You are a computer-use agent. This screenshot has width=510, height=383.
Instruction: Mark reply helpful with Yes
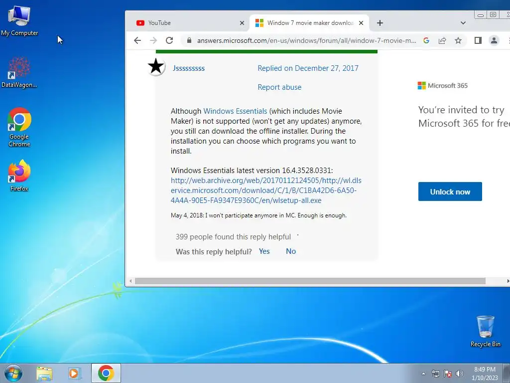point(264,251)
